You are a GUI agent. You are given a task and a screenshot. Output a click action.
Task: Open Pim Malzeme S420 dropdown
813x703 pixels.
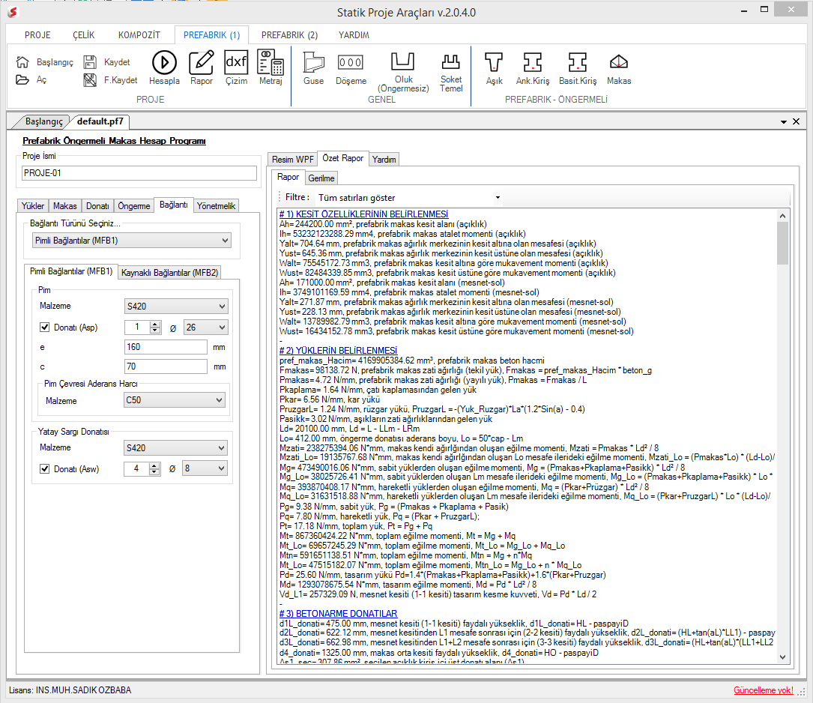pyautogui.click(x=176, y=307)
